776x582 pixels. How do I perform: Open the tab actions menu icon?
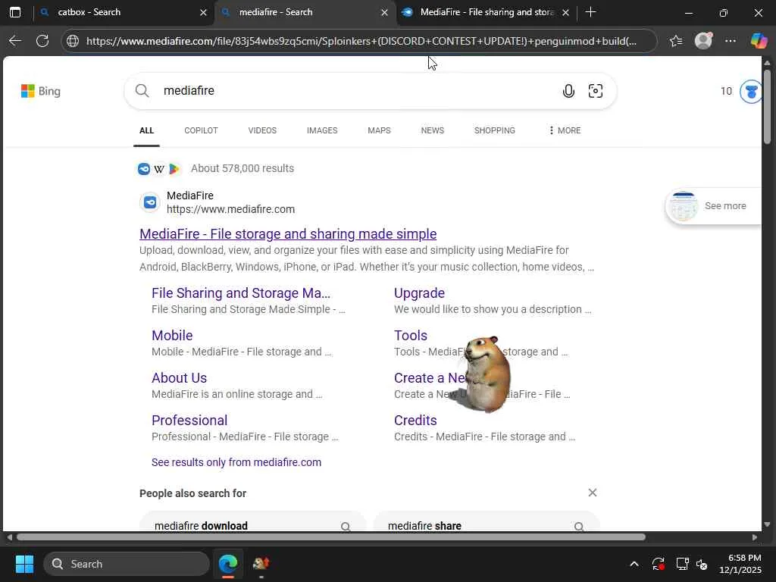click(x=15, y=12)
